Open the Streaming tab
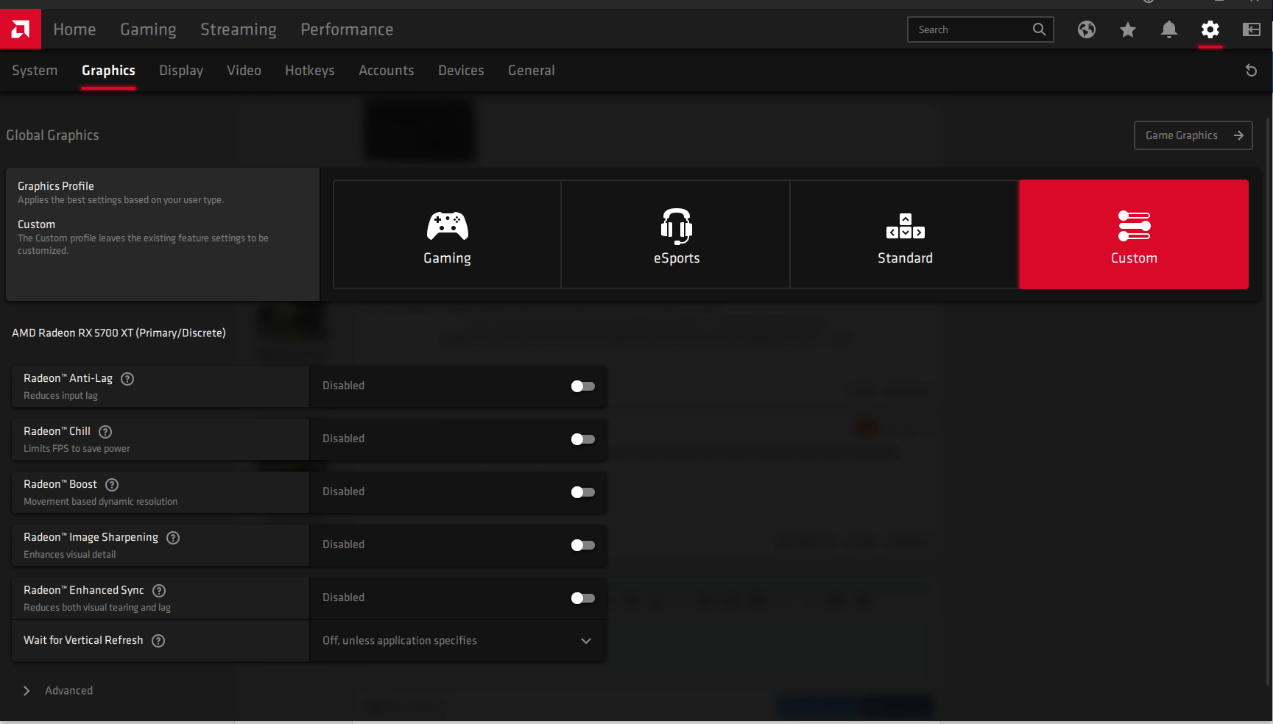The width and height of the screenshot is (1273, 724). click(x=239, y=29)
